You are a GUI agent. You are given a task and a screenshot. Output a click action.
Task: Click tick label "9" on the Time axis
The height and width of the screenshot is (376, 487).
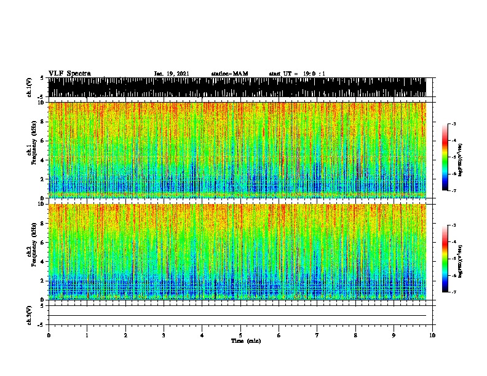[x=394, y=335]
